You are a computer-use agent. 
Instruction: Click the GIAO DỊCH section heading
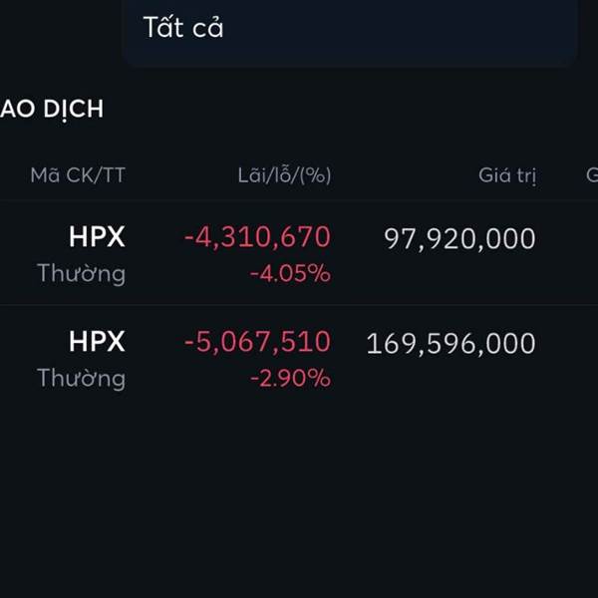[x=52, y=109]
